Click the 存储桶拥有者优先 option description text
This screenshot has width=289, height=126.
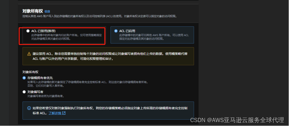click(x=88, y=84)
